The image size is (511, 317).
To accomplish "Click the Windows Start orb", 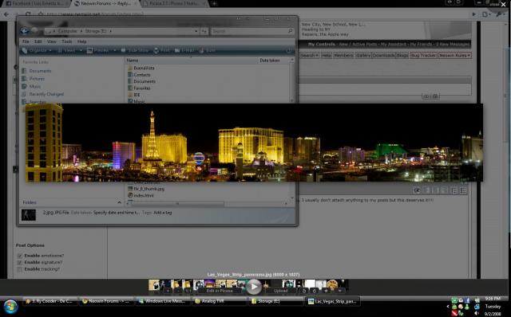I will (x=10, y=306).
